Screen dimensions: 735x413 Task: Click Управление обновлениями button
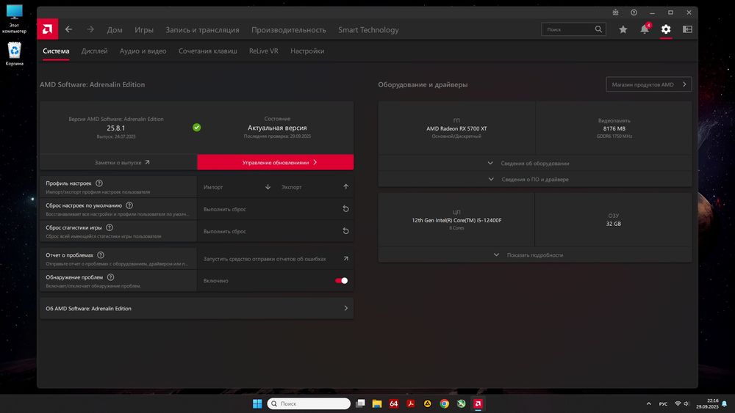click(275, 162)
